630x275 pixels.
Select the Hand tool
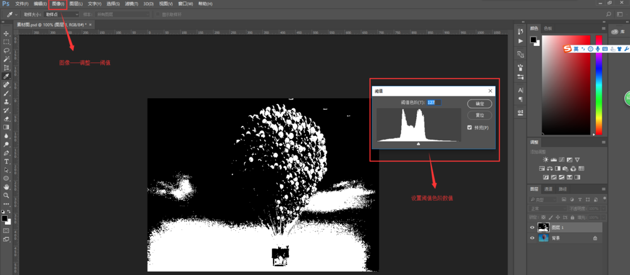[x=6, y=187]
